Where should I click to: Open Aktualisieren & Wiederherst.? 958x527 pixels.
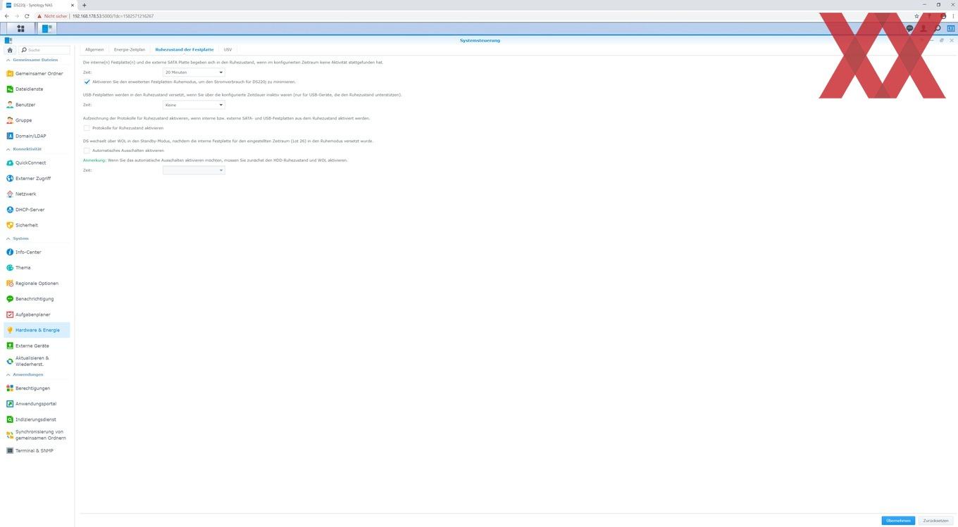click(37, 361)
